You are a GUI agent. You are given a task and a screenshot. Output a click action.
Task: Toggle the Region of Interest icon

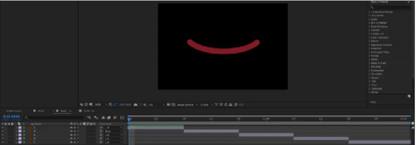pyautogui.click(x=168, y=105)
